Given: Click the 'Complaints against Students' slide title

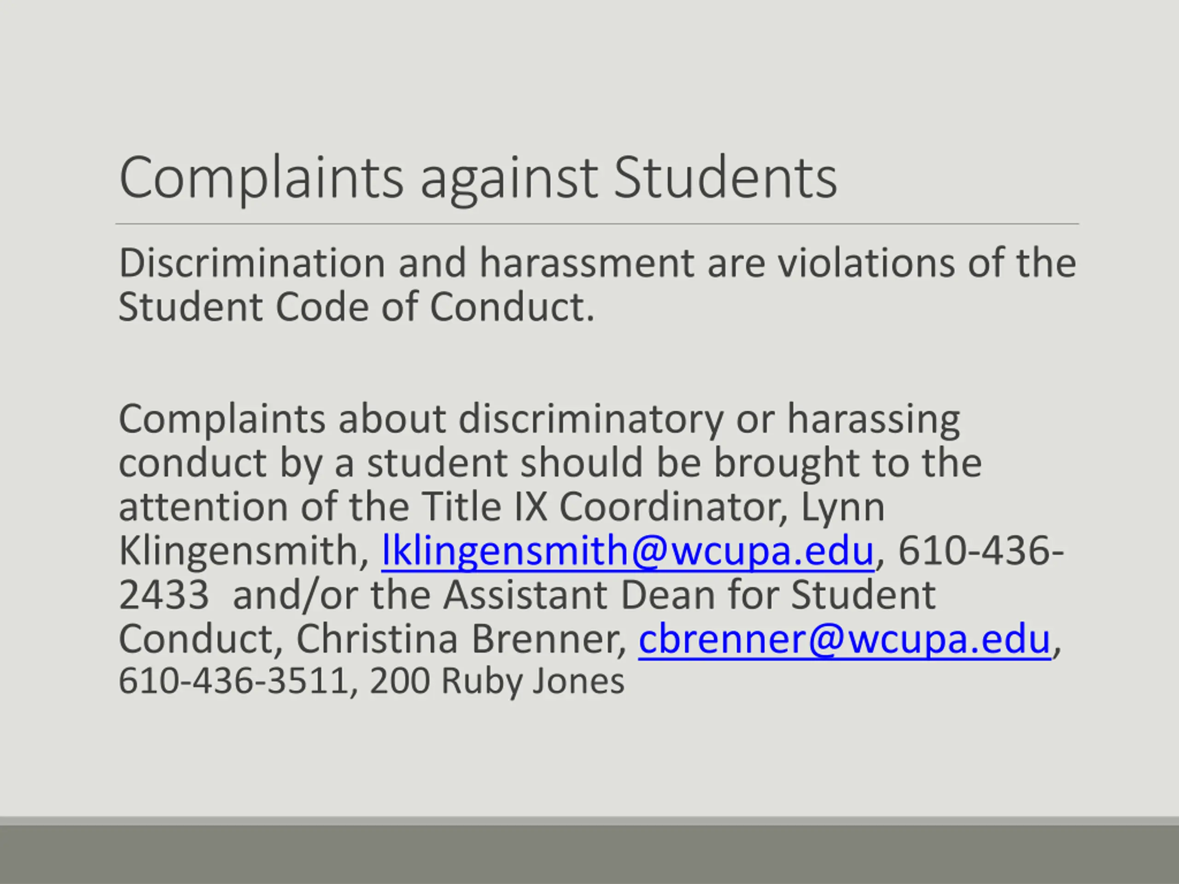Looking at the screenshot, I should [478, 177].
